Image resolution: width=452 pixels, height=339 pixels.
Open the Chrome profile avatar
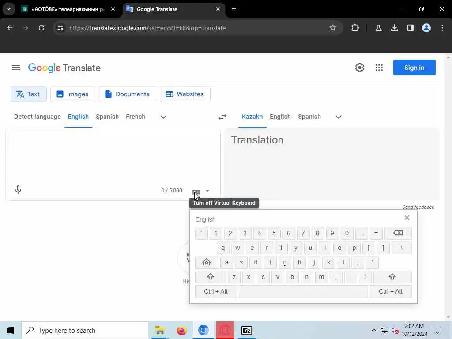pyautogui.click(x=426, y=28)
